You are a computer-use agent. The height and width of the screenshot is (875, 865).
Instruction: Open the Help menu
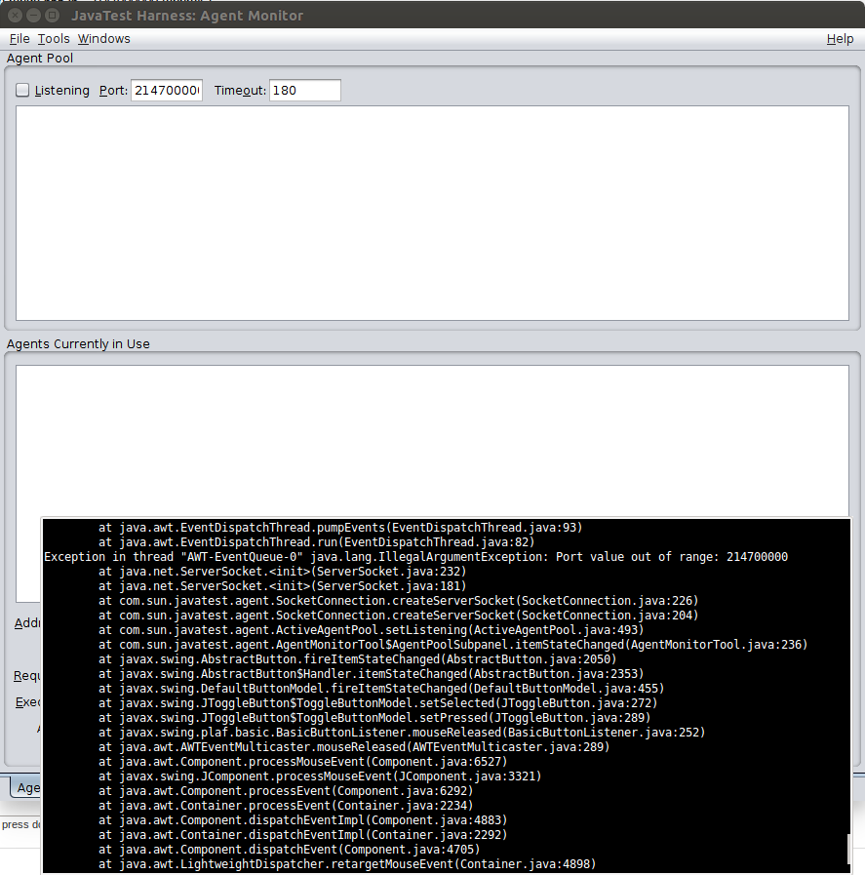pyautogui.click(x=839, y=39)
